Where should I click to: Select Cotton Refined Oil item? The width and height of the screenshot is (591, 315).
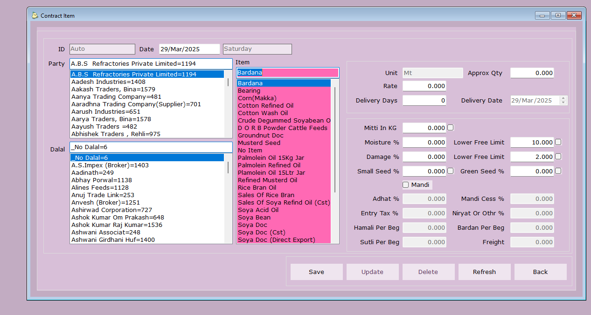284,106
